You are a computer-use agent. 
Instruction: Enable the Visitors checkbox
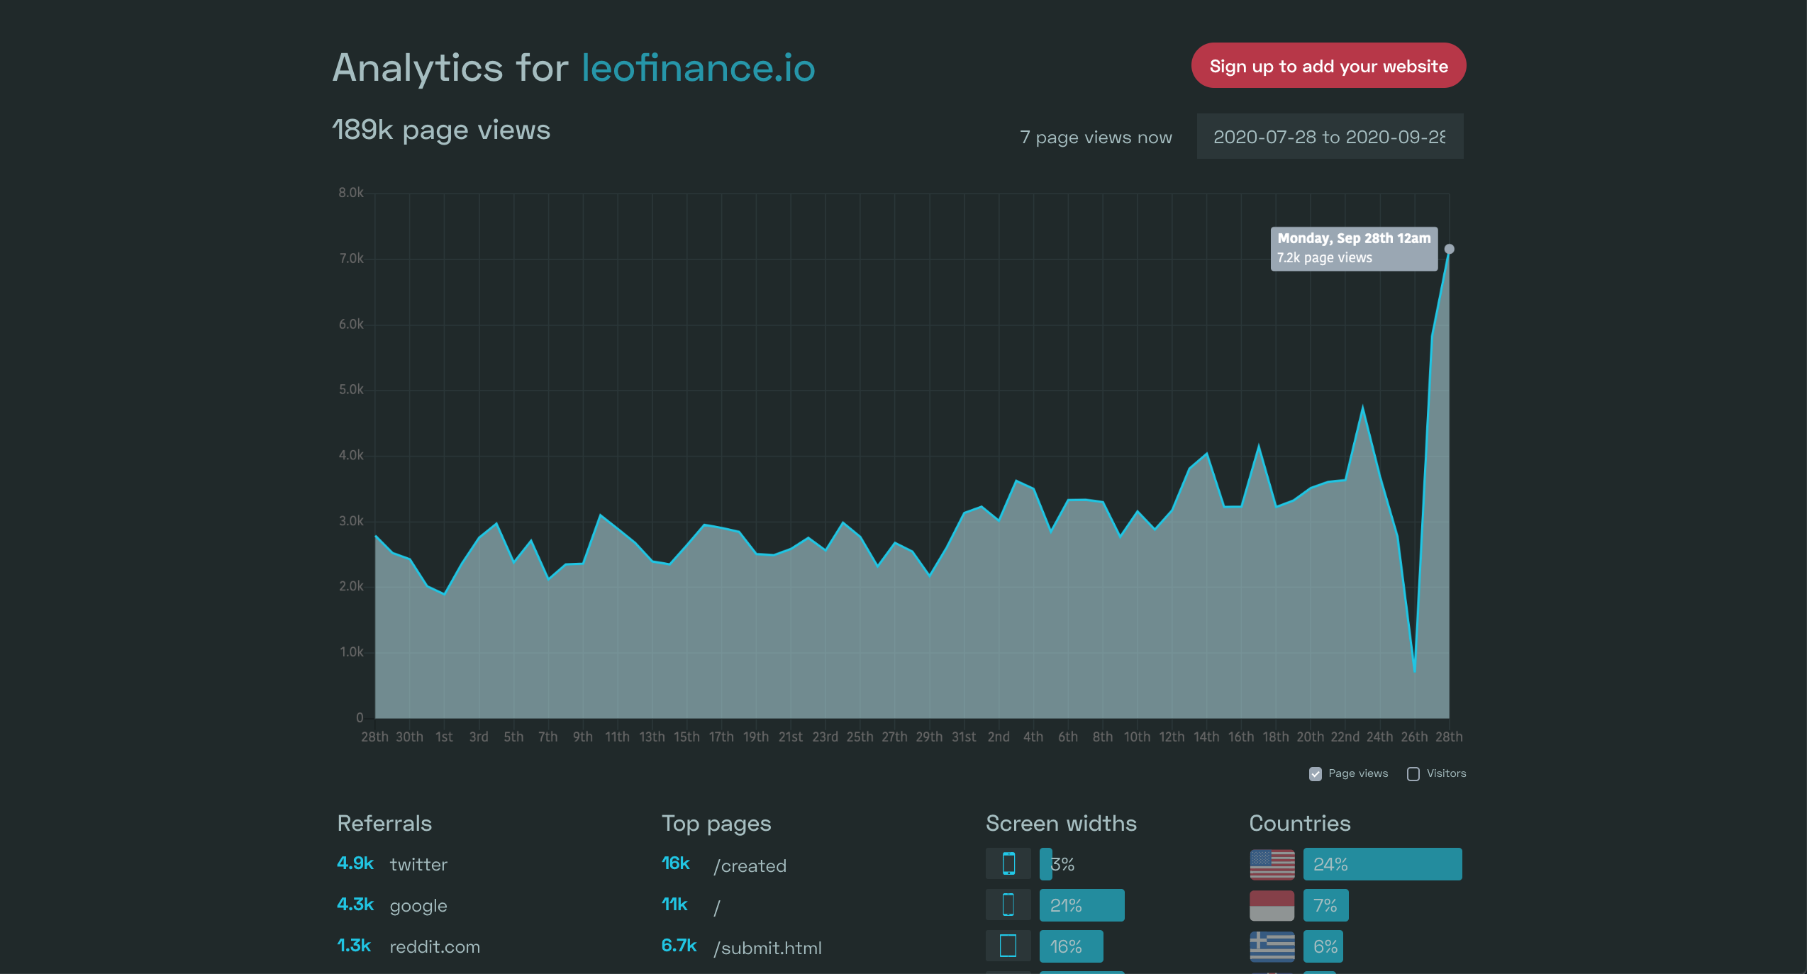pos(1413,774)
